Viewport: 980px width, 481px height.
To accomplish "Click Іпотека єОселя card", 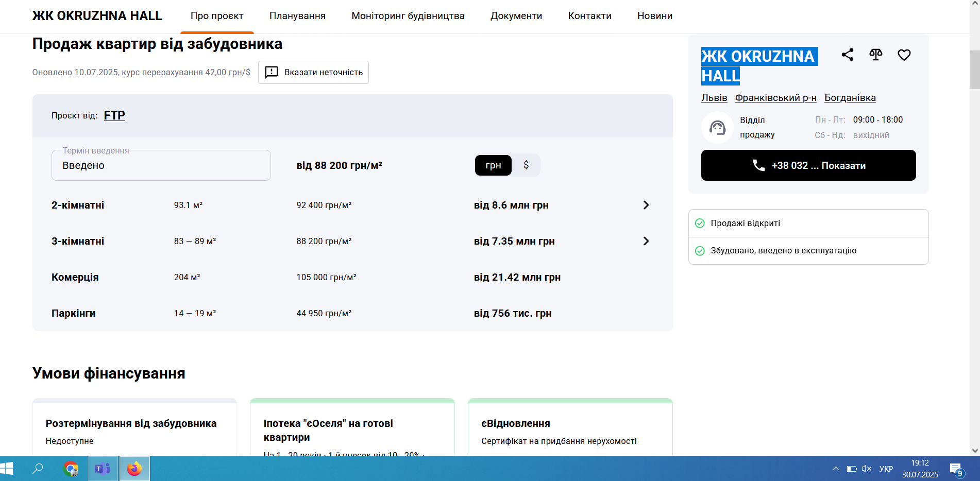I will 352,427.
